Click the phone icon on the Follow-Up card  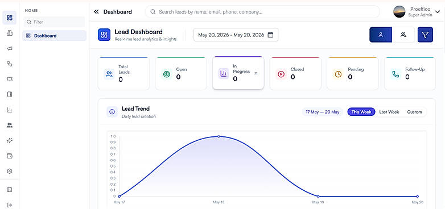point(395,74)
